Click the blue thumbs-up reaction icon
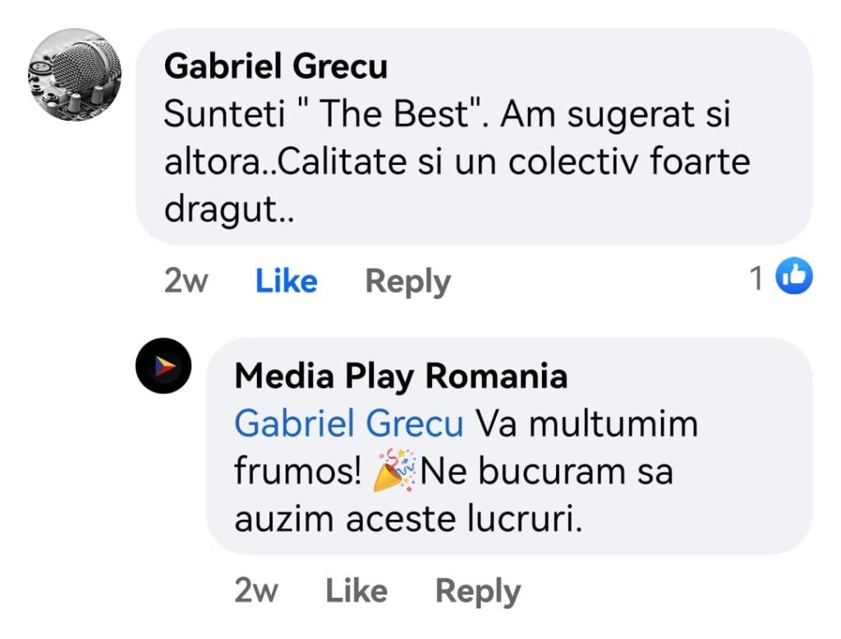 (793, 278)
